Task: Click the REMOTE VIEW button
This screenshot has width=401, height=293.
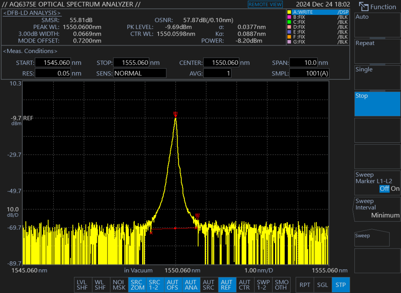Action: (x=265, y=4)
